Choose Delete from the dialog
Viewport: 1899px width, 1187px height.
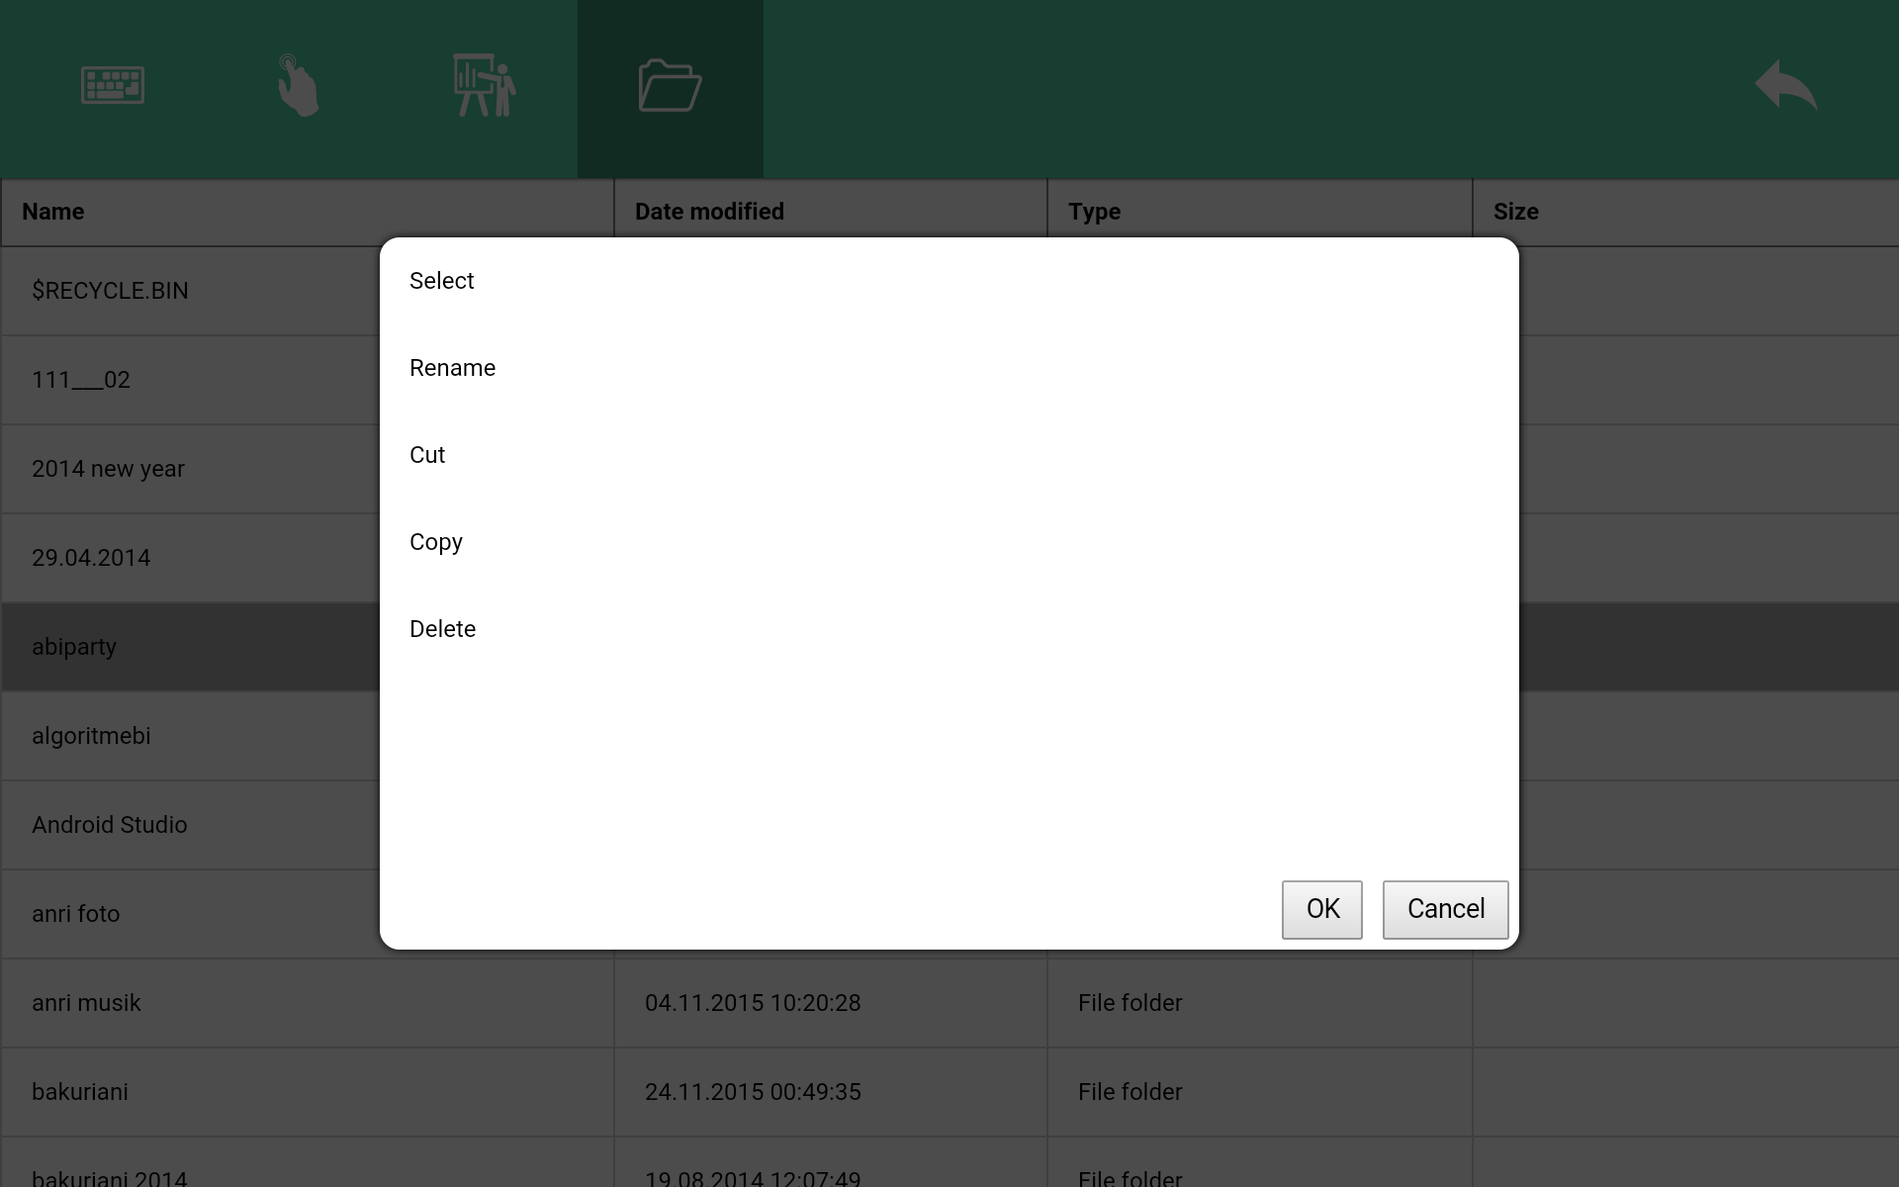(443, 629)
